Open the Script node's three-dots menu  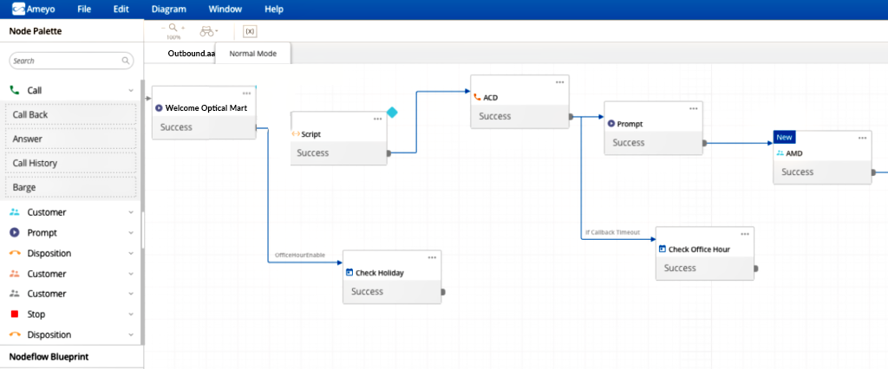(x=377, y=119)
